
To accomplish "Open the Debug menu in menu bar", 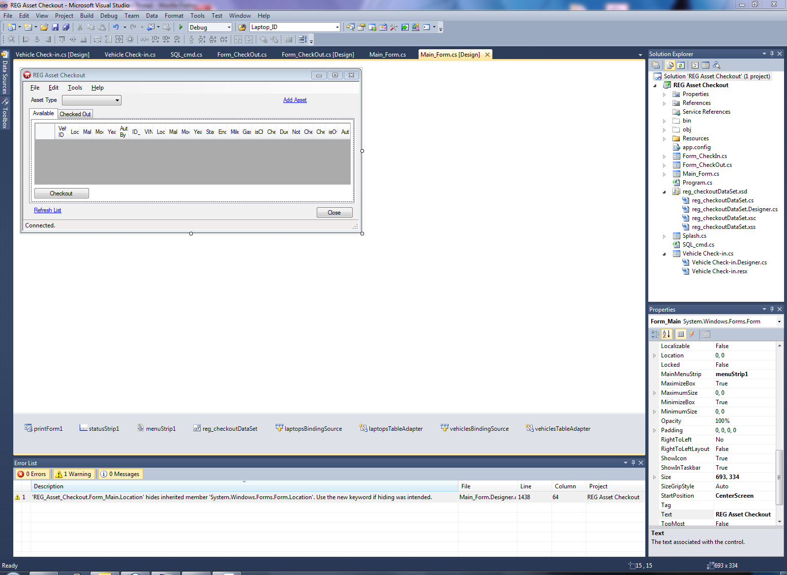I will (109, 16).
